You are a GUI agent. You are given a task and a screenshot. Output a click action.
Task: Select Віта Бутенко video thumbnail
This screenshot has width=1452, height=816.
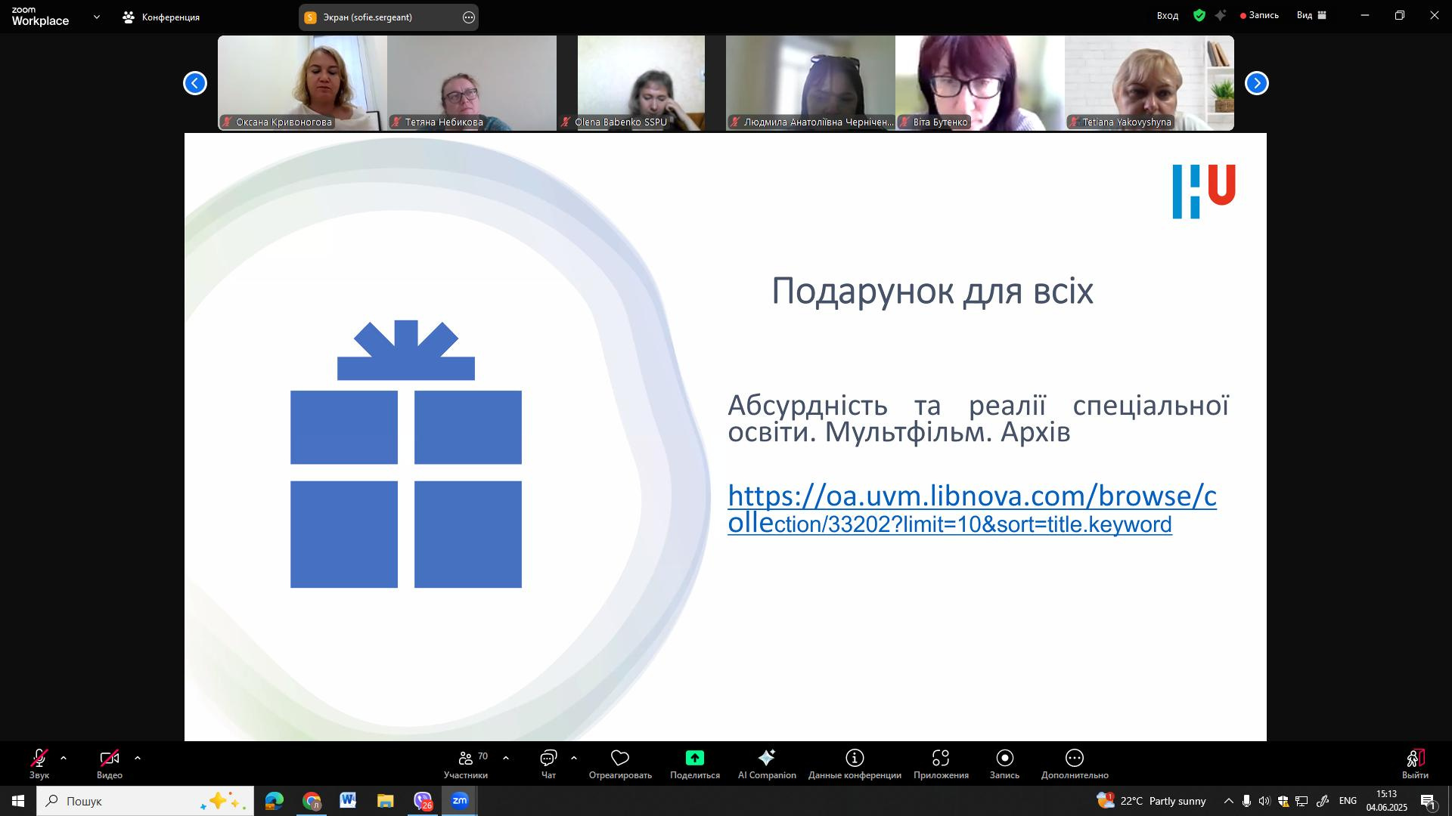[x=980, y=83]
